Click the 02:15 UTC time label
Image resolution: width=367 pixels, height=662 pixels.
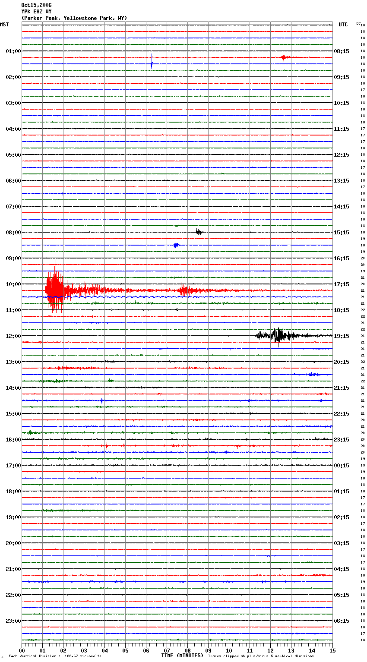click(342, 517)
